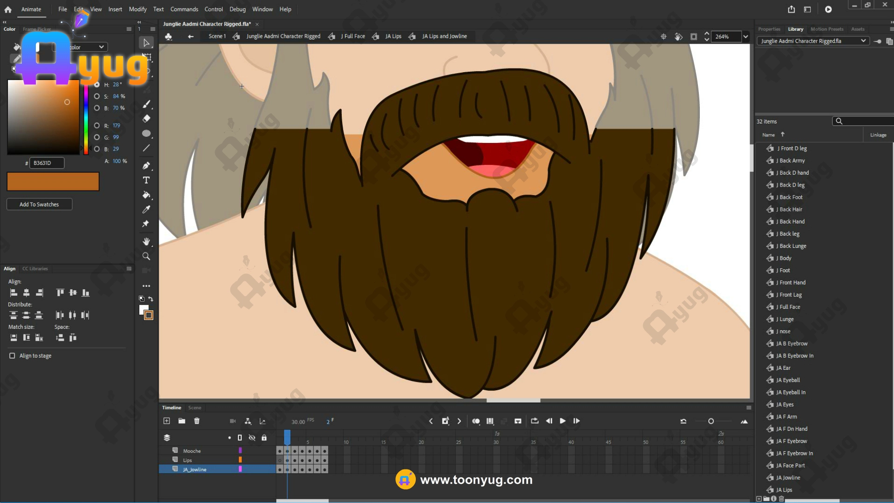The height and width of the screenshot is (503, 894).
Task: Select the Text tool
Action: (x=146, y=180)
